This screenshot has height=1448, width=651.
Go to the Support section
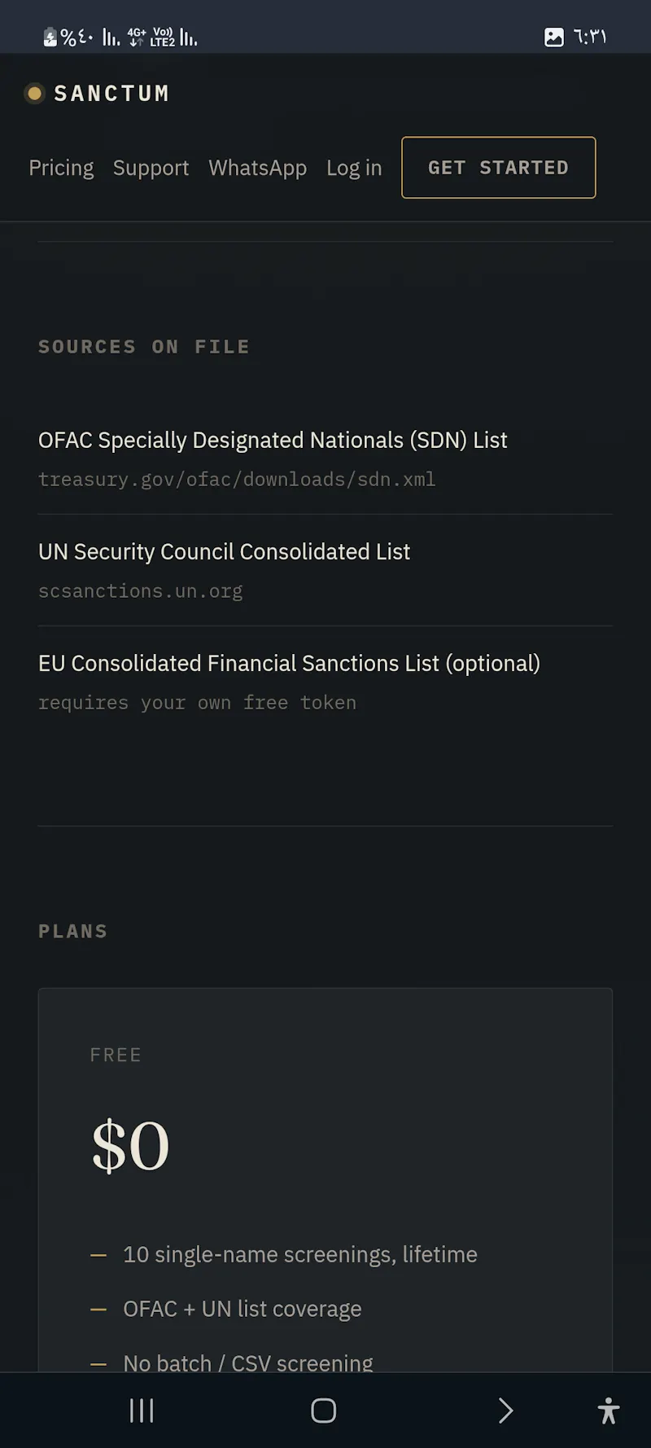point(151,168)
